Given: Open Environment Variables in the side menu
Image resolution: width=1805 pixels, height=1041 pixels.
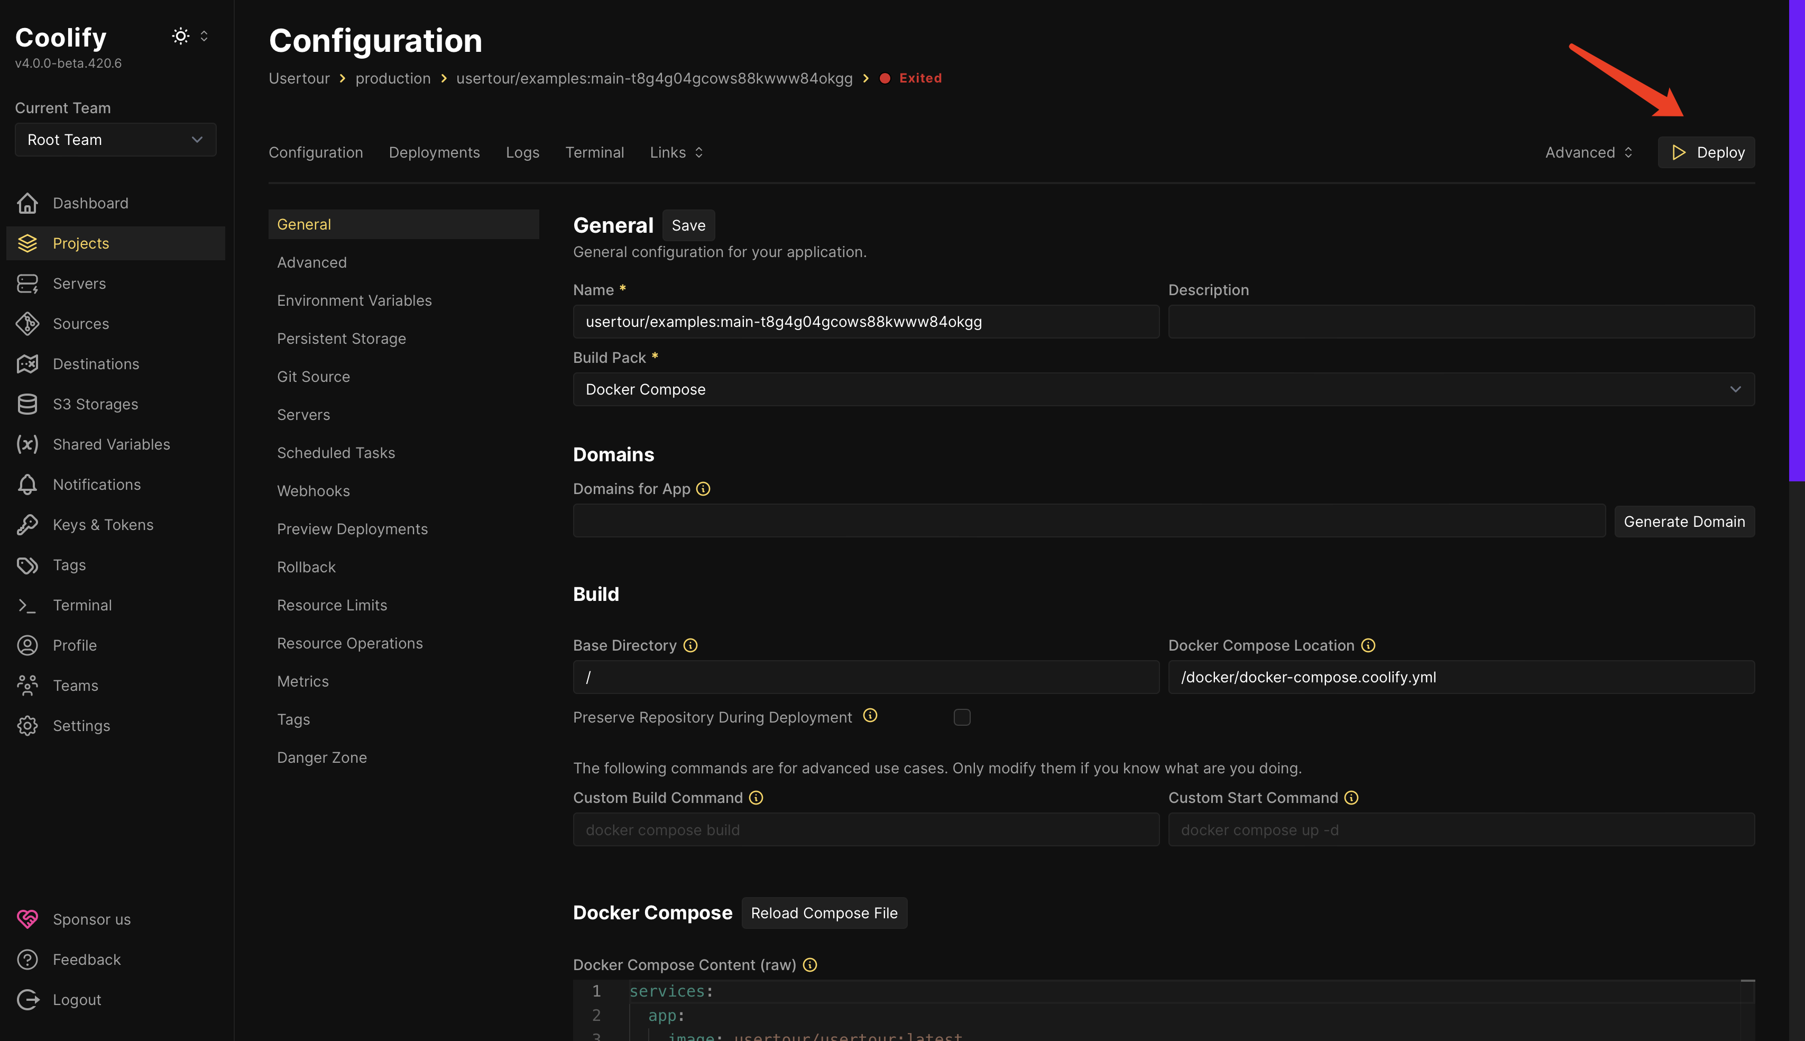Looking at the screenshot, I should point(354,300).
